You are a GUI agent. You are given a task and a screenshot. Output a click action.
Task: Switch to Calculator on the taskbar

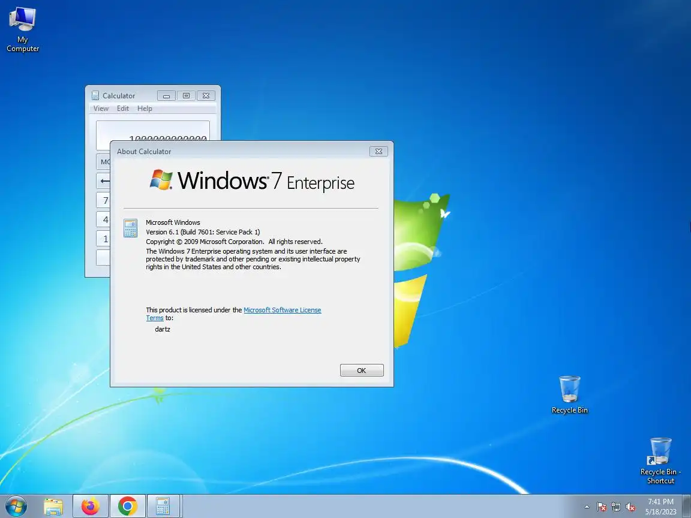coord(163,506)
